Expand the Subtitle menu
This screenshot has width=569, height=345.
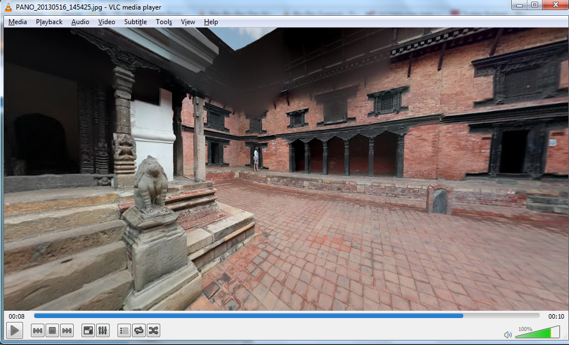pos(136,22)
